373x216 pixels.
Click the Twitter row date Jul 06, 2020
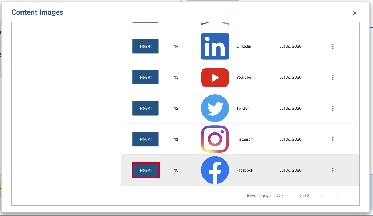[x=291, y=108]
